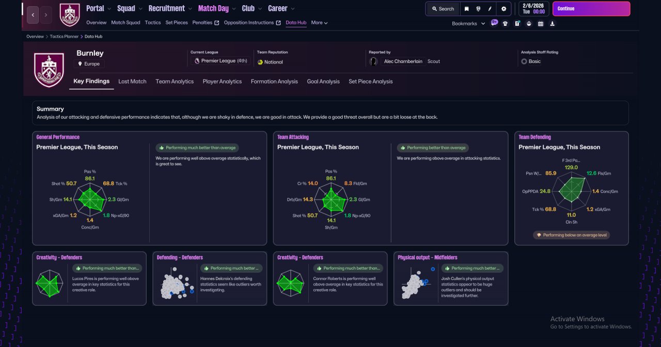Click thumbs-up icon in General Performance badge
661x347 pixels.
pyautogui.click(x=162, y=147)
